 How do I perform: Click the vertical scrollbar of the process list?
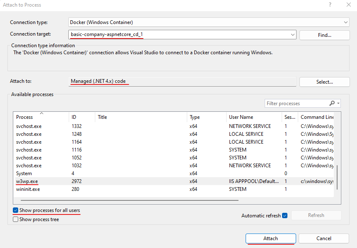click(337, 178)
